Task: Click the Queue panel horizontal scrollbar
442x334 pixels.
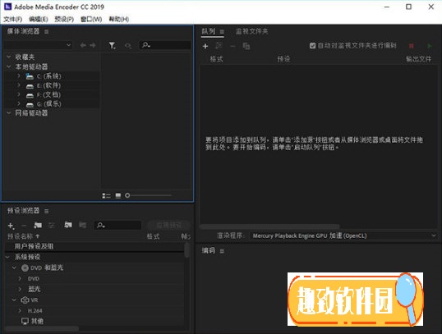Action: [269, 226]
